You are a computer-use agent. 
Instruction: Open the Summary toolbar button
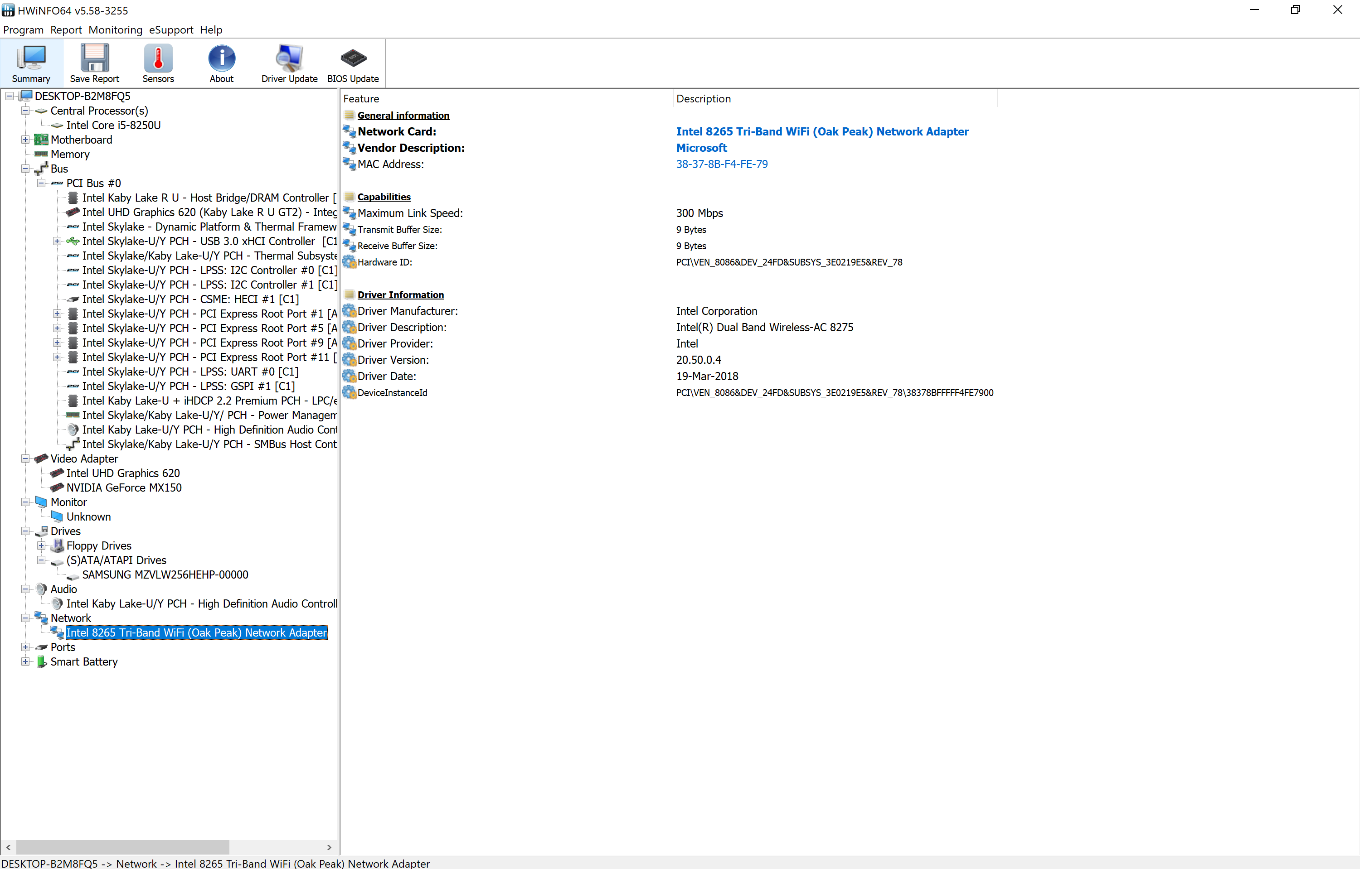(x=31, y=64)
